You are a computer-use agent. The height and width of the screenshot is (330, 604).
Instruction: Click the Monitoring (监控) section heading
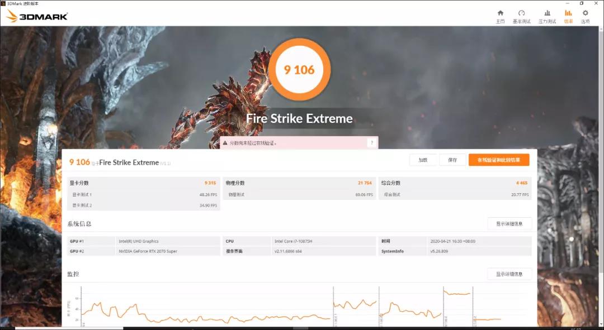pos(73,274)
